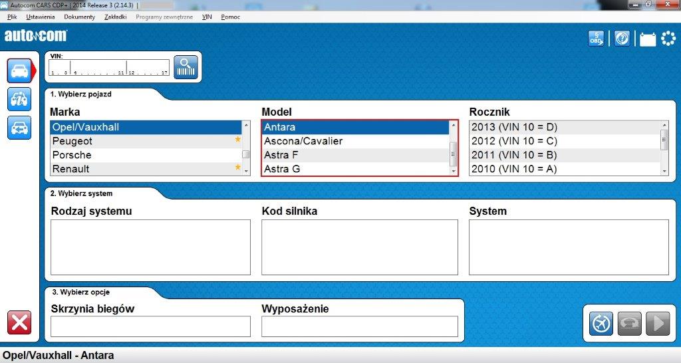Select Renault in Marka list
Viewport: 681px width, 363px height.
pyautogui.click(x=146, y=169)
